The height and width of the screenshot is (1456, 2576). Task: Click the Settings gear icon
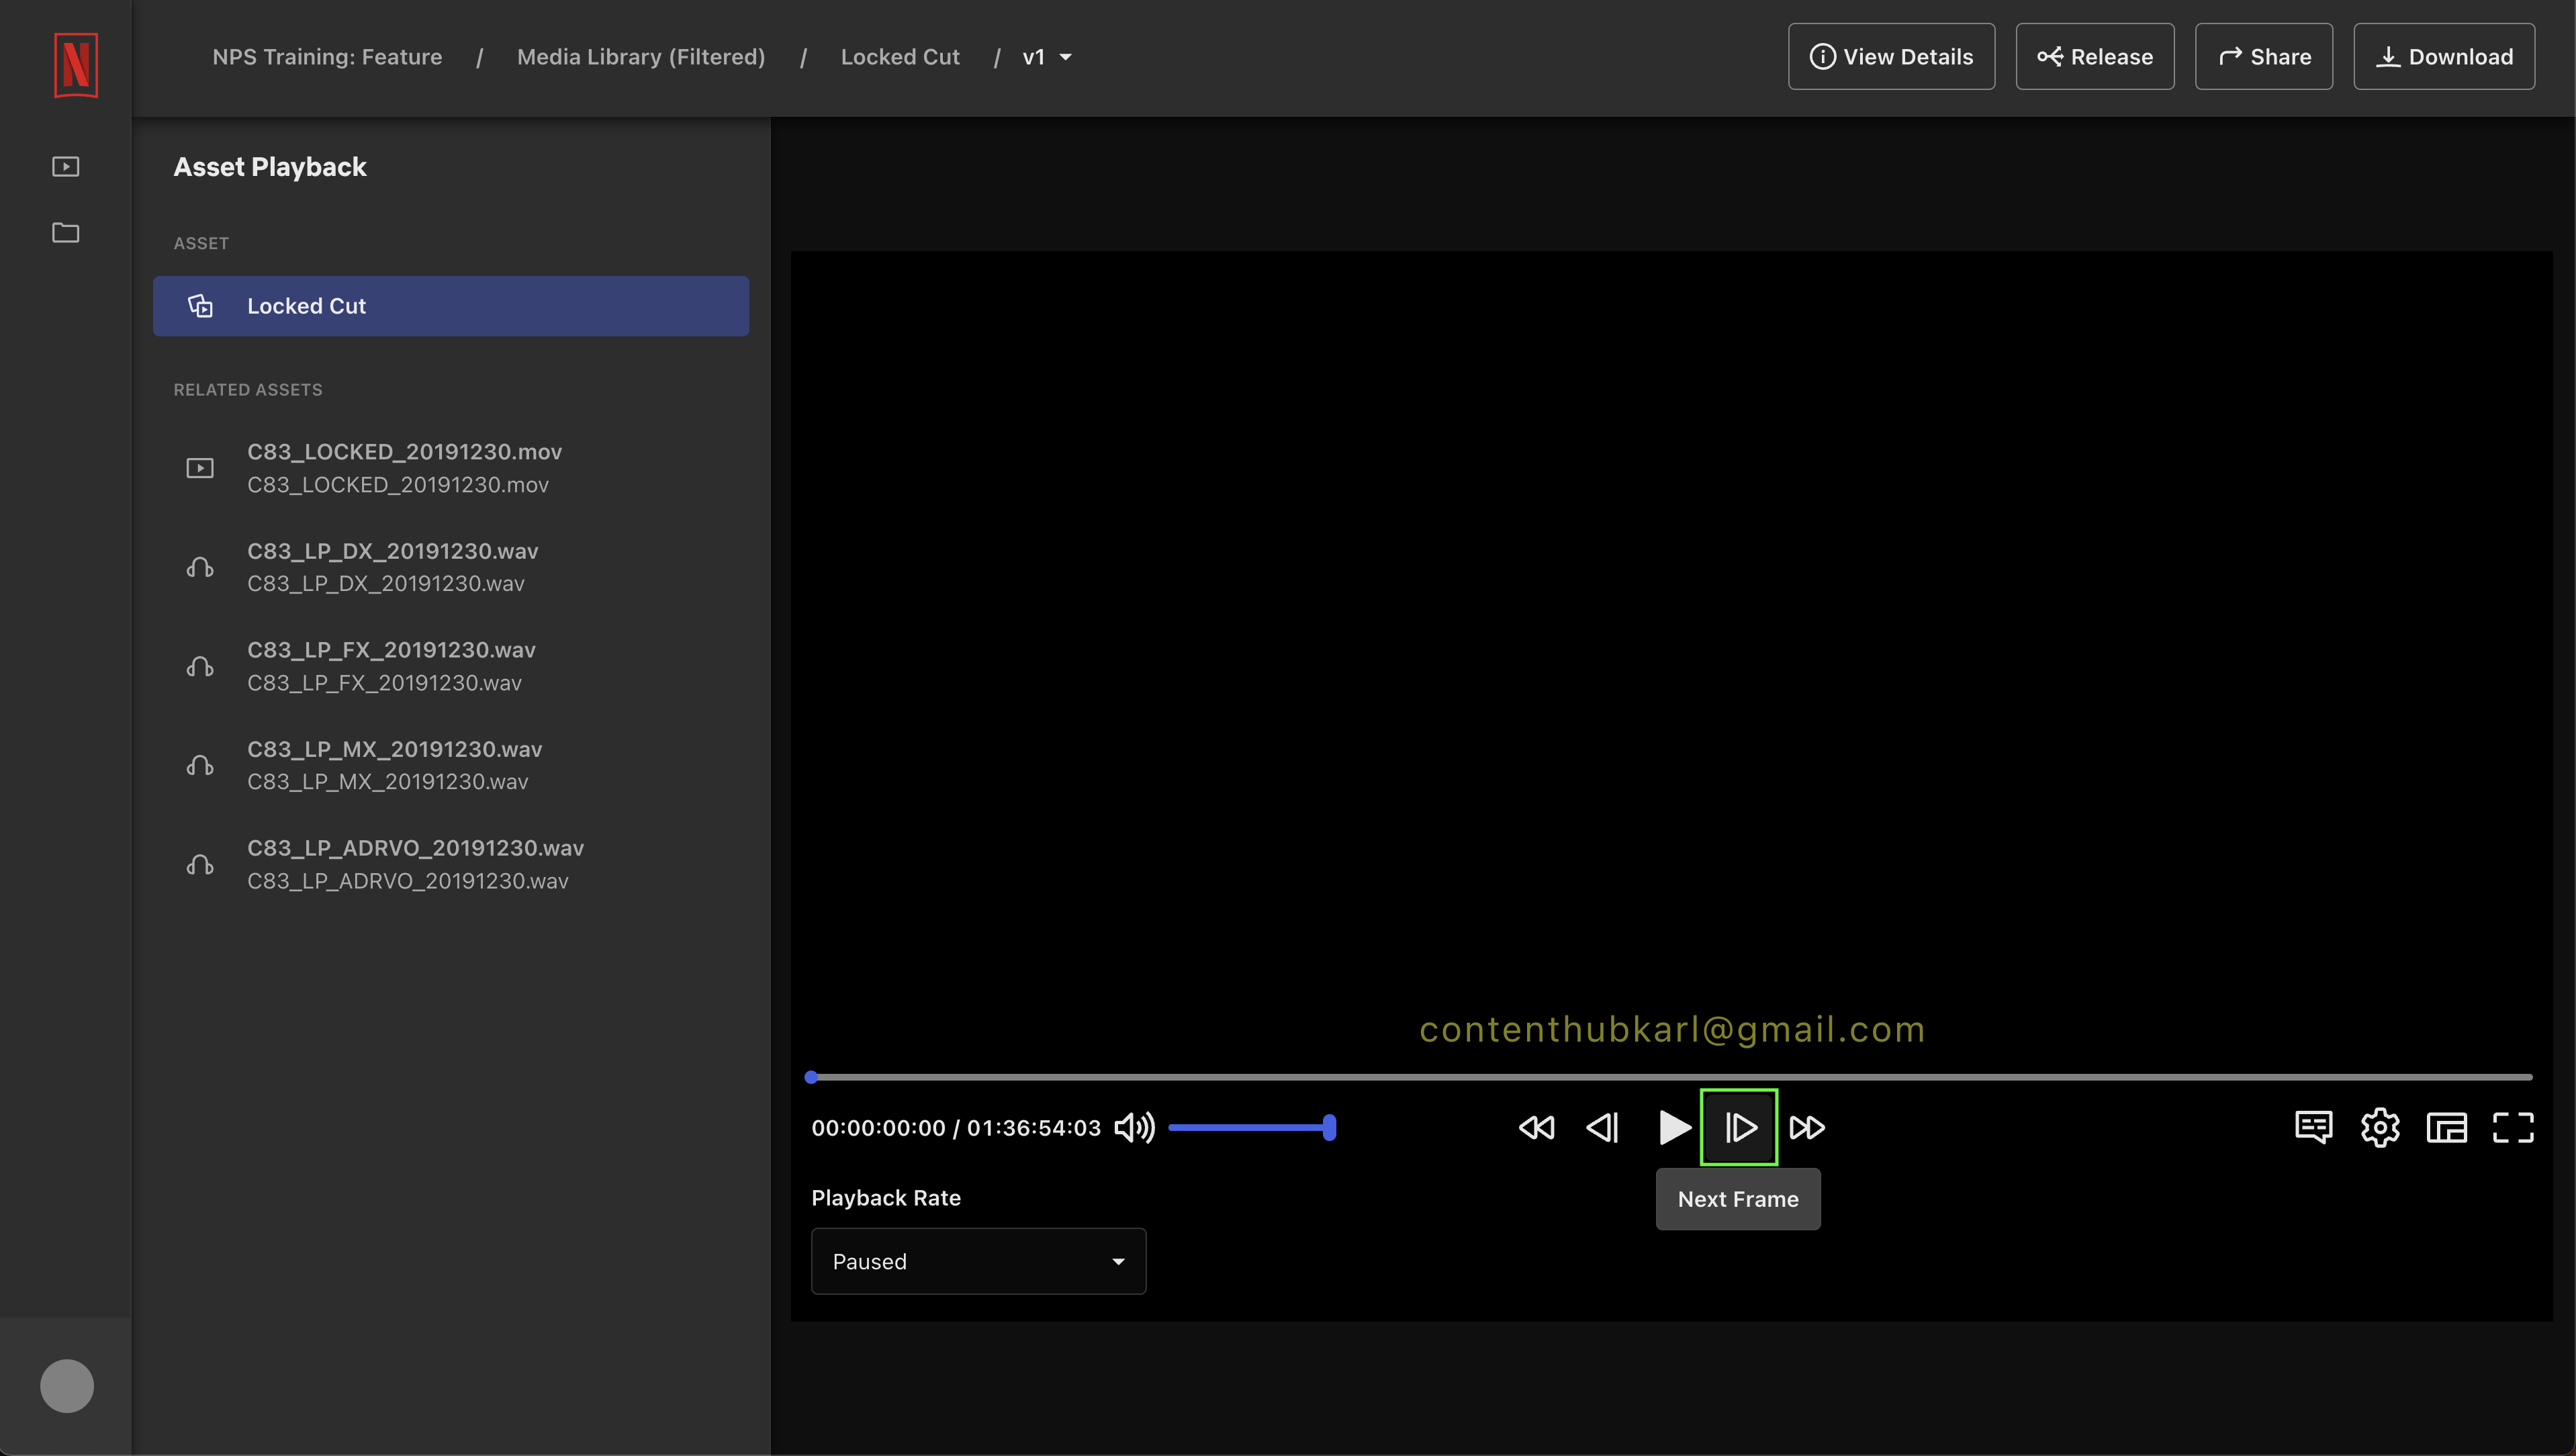coord(2380,1127)
